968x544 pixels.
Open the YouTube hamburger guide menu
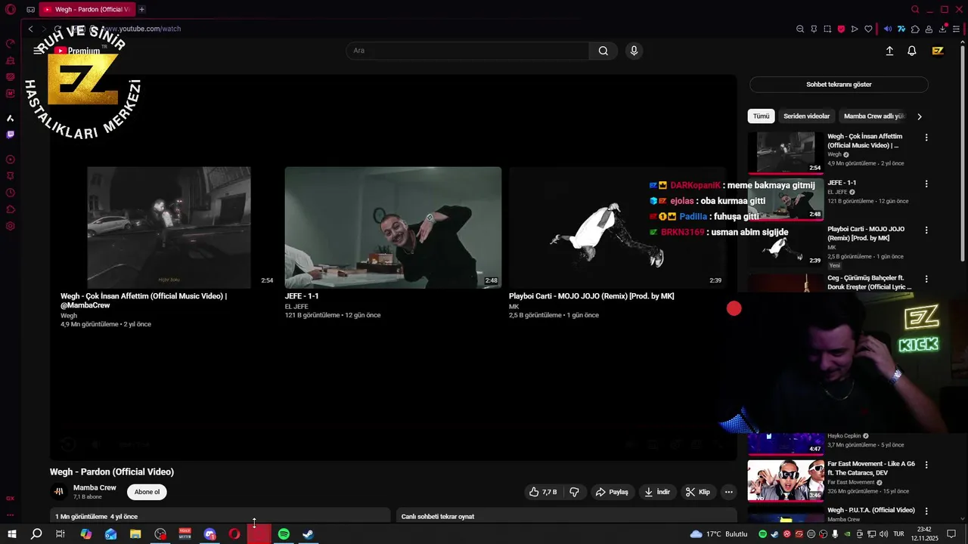(x=38, y=51)
